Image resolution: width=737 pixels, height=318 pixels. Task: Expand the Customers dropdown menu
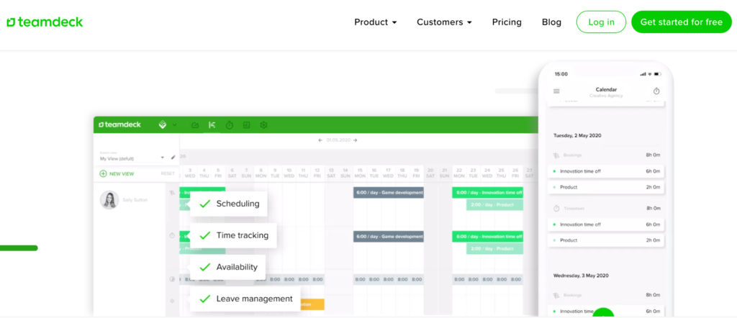[x=444, y=22]
